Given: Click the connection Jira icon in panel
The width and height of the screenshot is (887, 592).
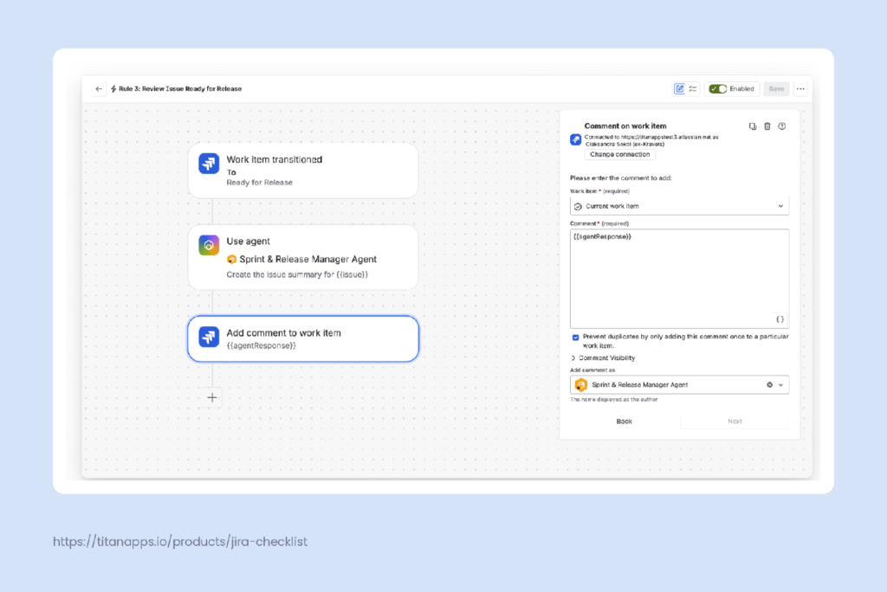Looking at the screenshot, I should pyautogui.click(x=576, y=139).
